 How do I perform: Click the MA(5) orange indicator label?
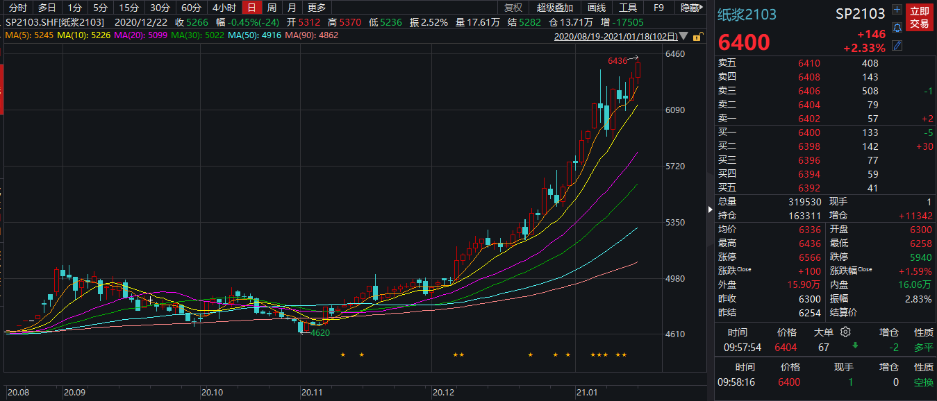pos(29,35)
